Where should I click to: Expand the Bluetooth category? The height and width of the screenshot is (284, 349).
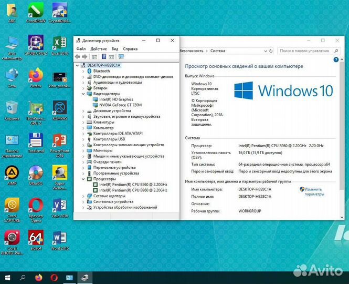(83, 71)
